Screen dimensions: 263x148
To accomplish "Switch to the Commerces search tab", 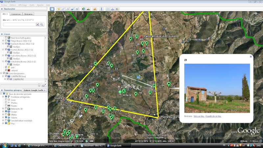I will pos(16,14).
